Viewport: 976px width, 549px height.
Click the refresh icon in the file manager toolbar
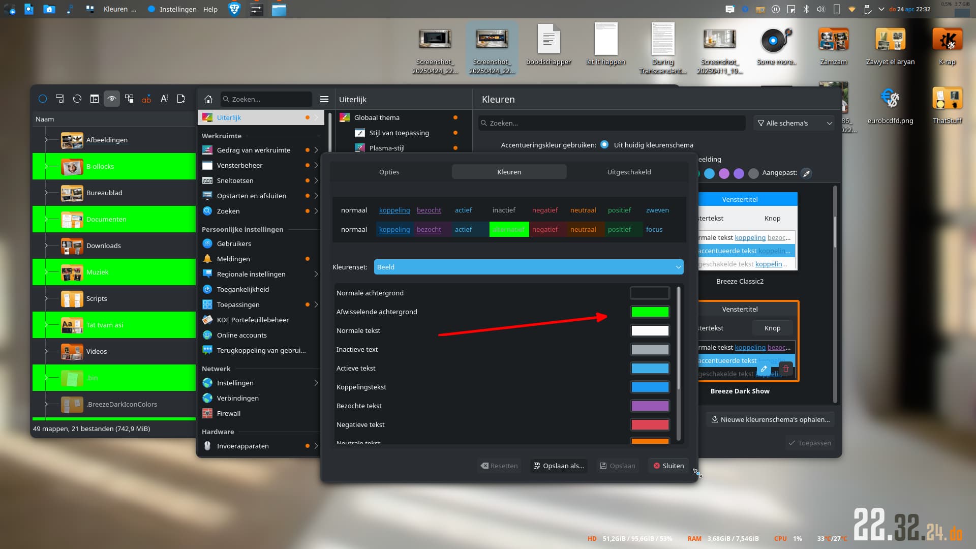(x=77, y=99)
